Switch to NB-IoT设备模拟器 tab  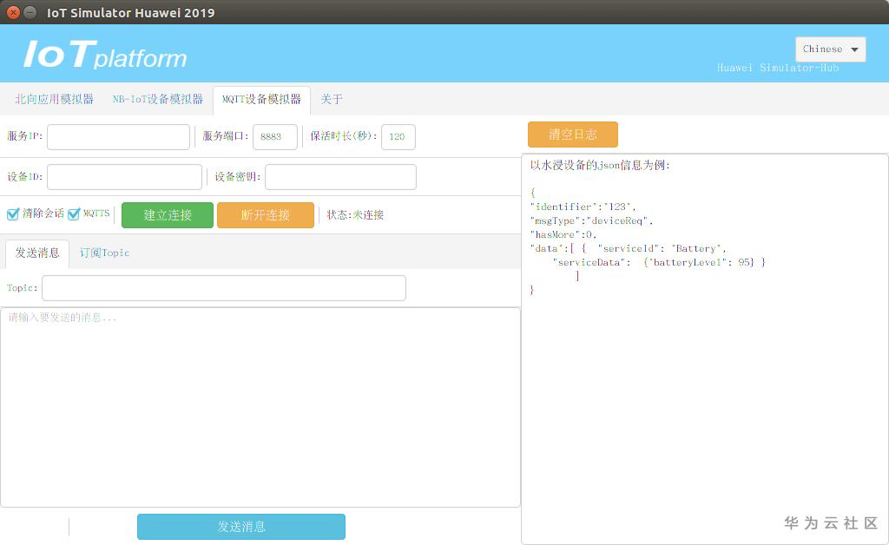click(158, 99)
